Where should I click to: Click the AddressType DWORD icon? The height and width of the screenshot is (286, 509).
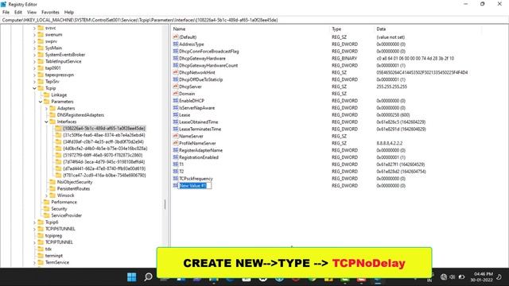pyautogui.click(x=176, y=44)
